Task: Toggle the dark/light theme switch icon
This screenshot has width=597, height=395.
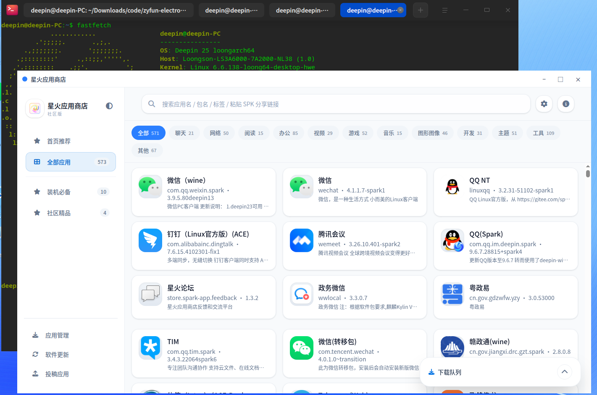Action: (x=109, y=106)
